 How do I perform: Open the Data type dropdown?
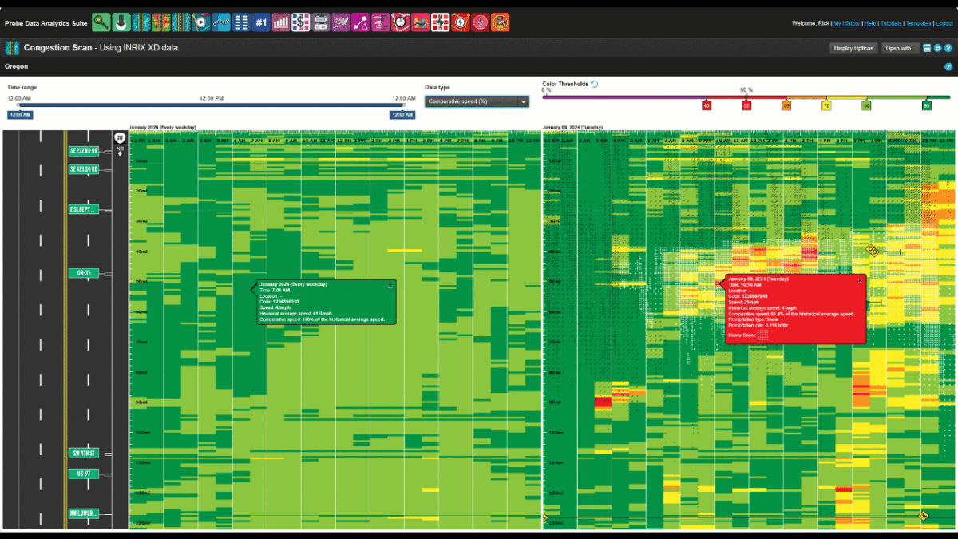pos(477,101)
